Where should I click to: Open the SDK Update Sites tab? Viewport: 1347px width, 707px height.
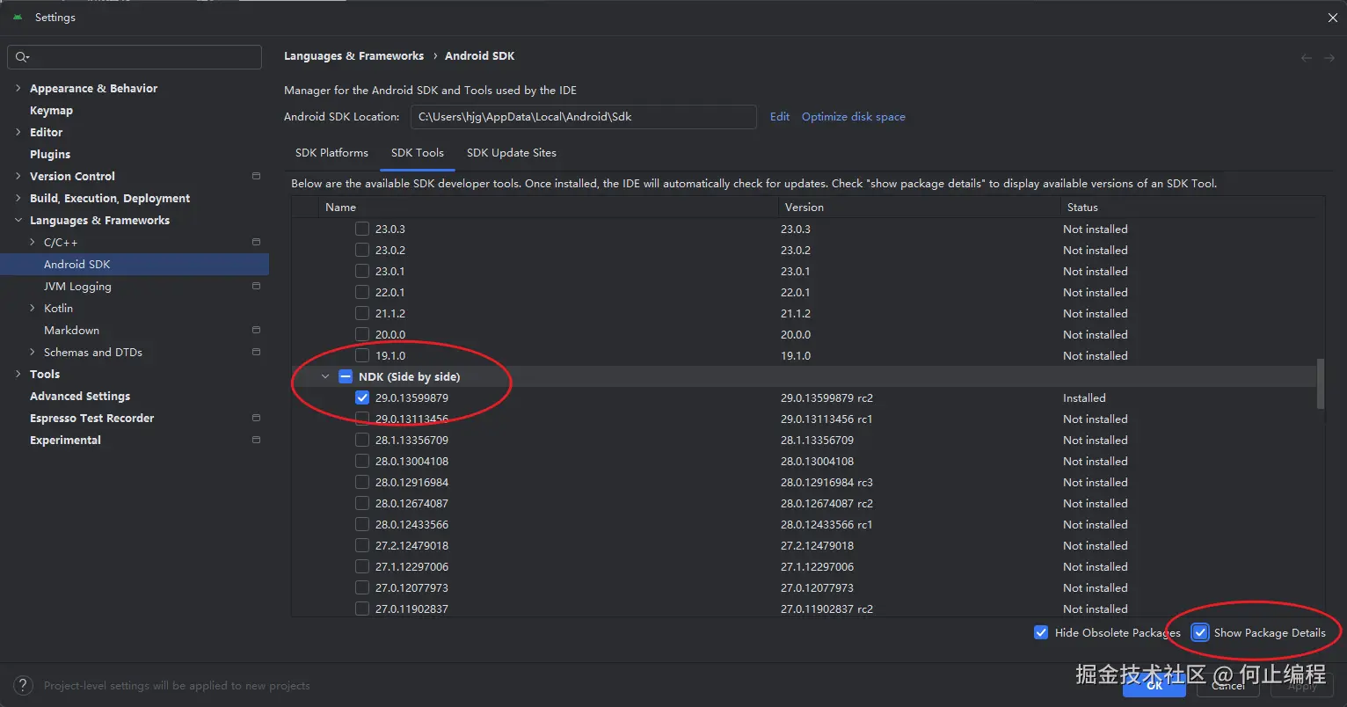pyautogui.click(x=511, y=152)
